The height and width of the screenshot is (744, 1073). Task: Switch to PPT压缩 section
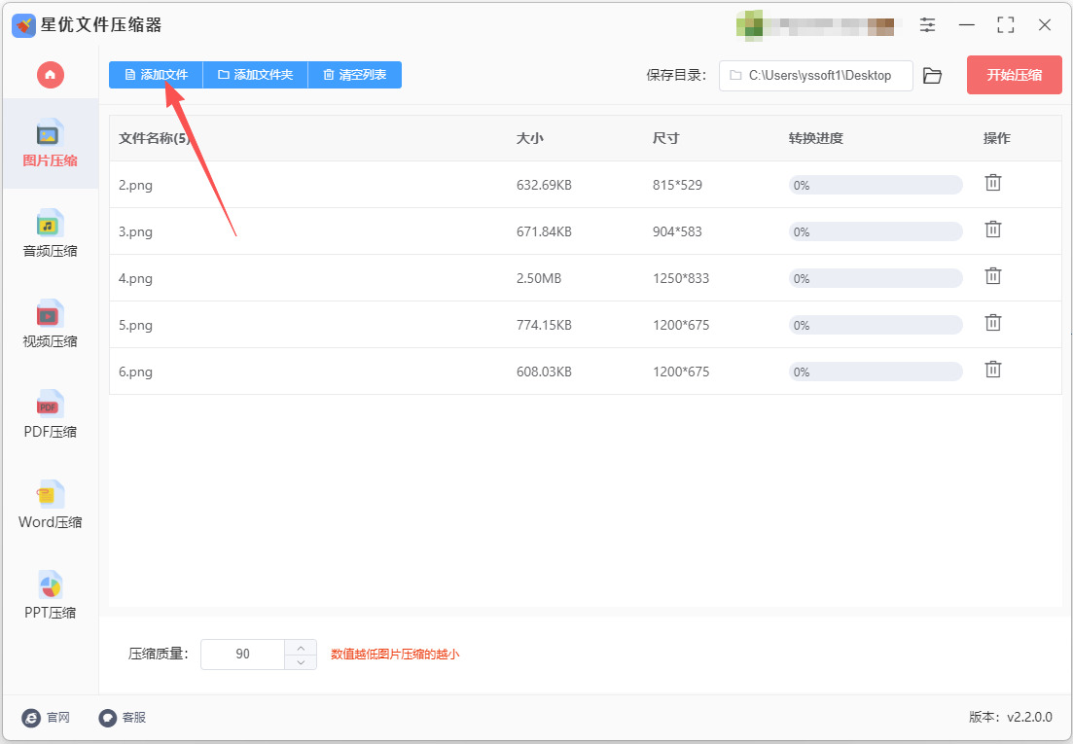click(x=50, y=594)
